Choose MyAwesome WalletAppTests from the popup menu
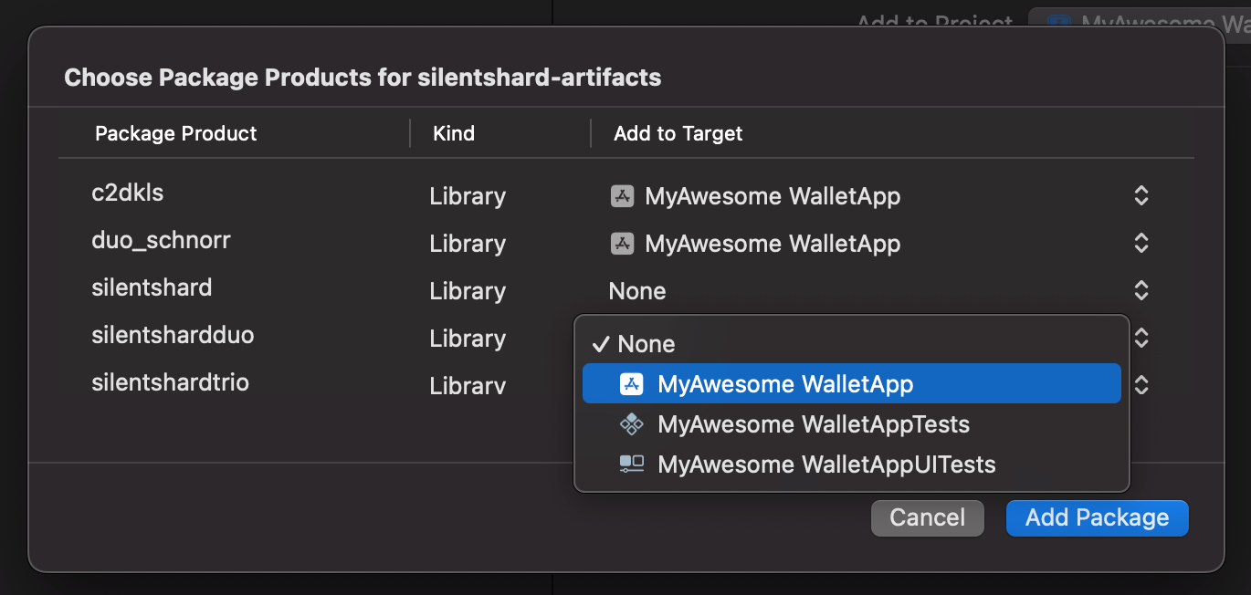 (x=813, y=424)
